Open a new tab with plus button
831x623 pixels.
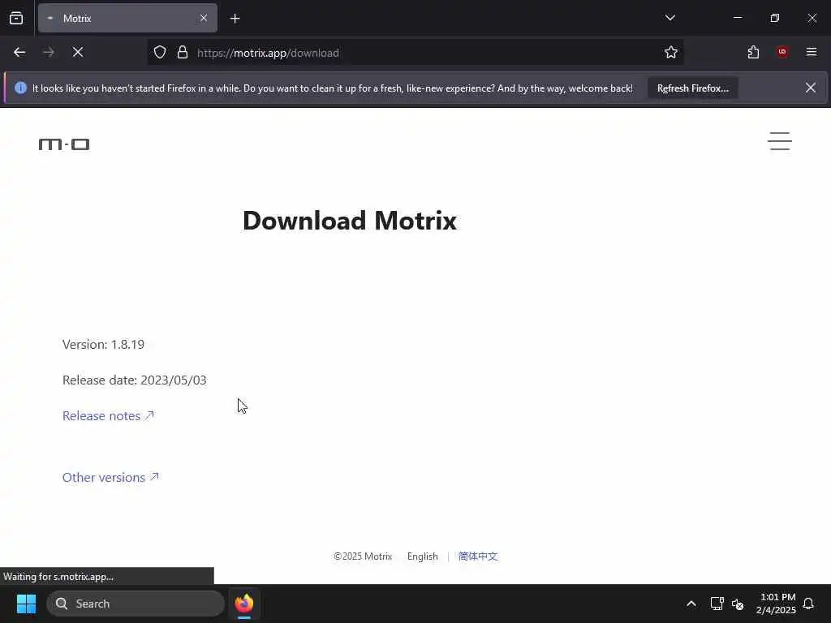[x=235, y=19]
